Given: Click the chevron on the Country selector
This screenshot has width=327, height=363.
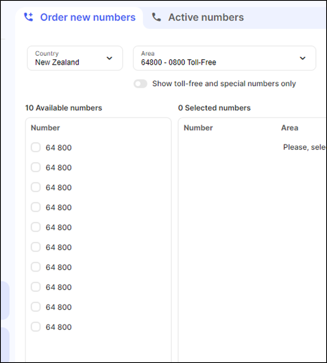Looking at the screenshot, I should pos(109,58).
